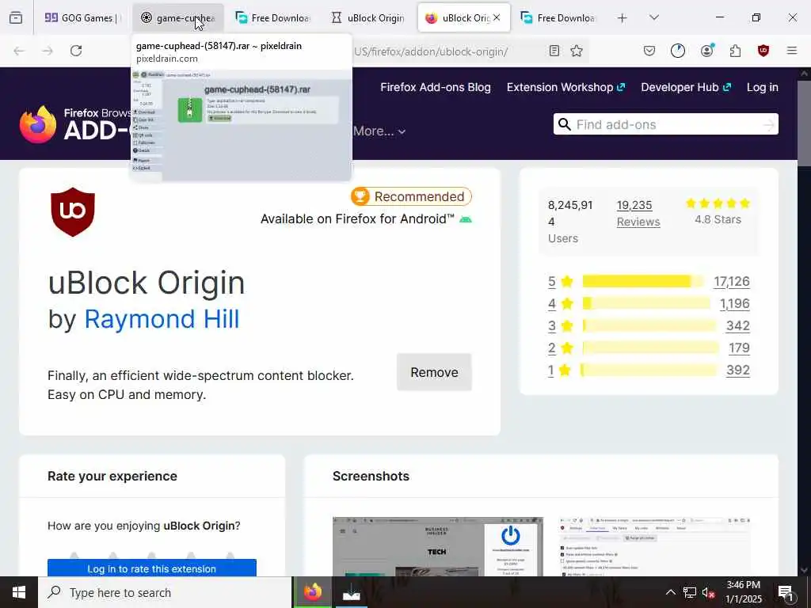This screenshot has height=608, width=811.
Task: Open Pocket save icon in toolbar
Action: pos(649,51)
